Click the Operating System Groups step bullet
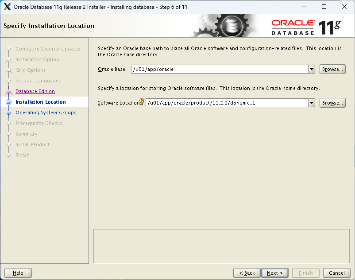This screenshot has width=355, height=280. click(x=8, y=113)
